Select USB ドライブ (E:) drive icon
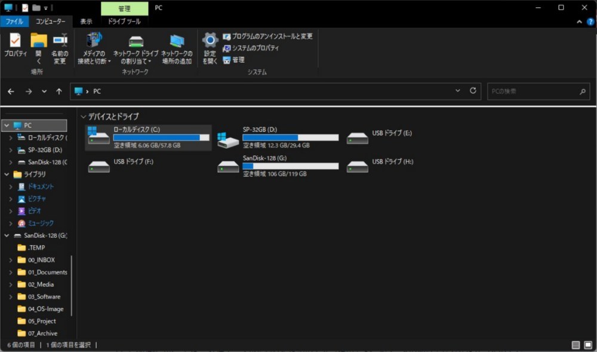The image size is (597, 352). pos(357,138)
